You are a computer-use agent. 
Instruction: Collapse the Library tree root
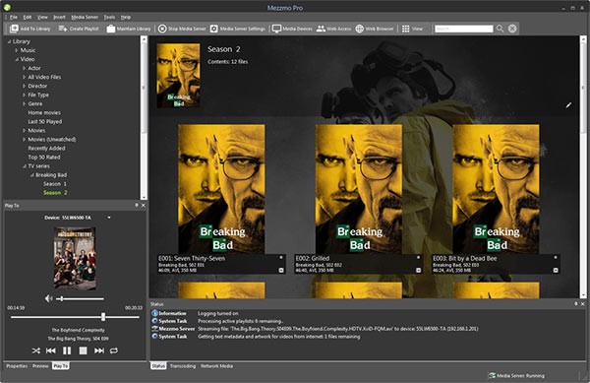point(9,41)
